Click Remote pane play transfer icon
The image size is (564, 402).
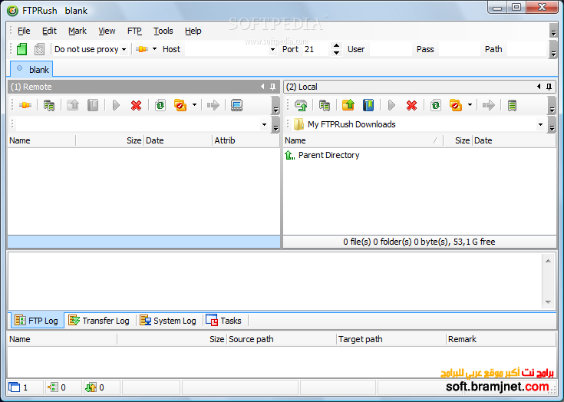click(x=116, y=105)
